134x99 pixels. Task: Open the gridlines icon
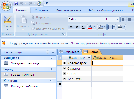point(112,27)
